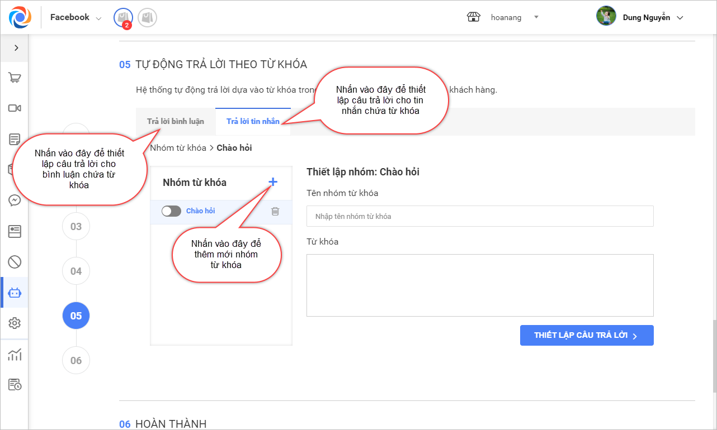The image size is (717, 430).
Task: Select the Trả lời tin nhắn tab
Action: coord(253,121)
